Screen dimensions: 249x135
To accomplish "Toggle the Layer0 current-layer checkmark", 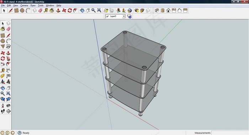I will click(x=107, y=16).
